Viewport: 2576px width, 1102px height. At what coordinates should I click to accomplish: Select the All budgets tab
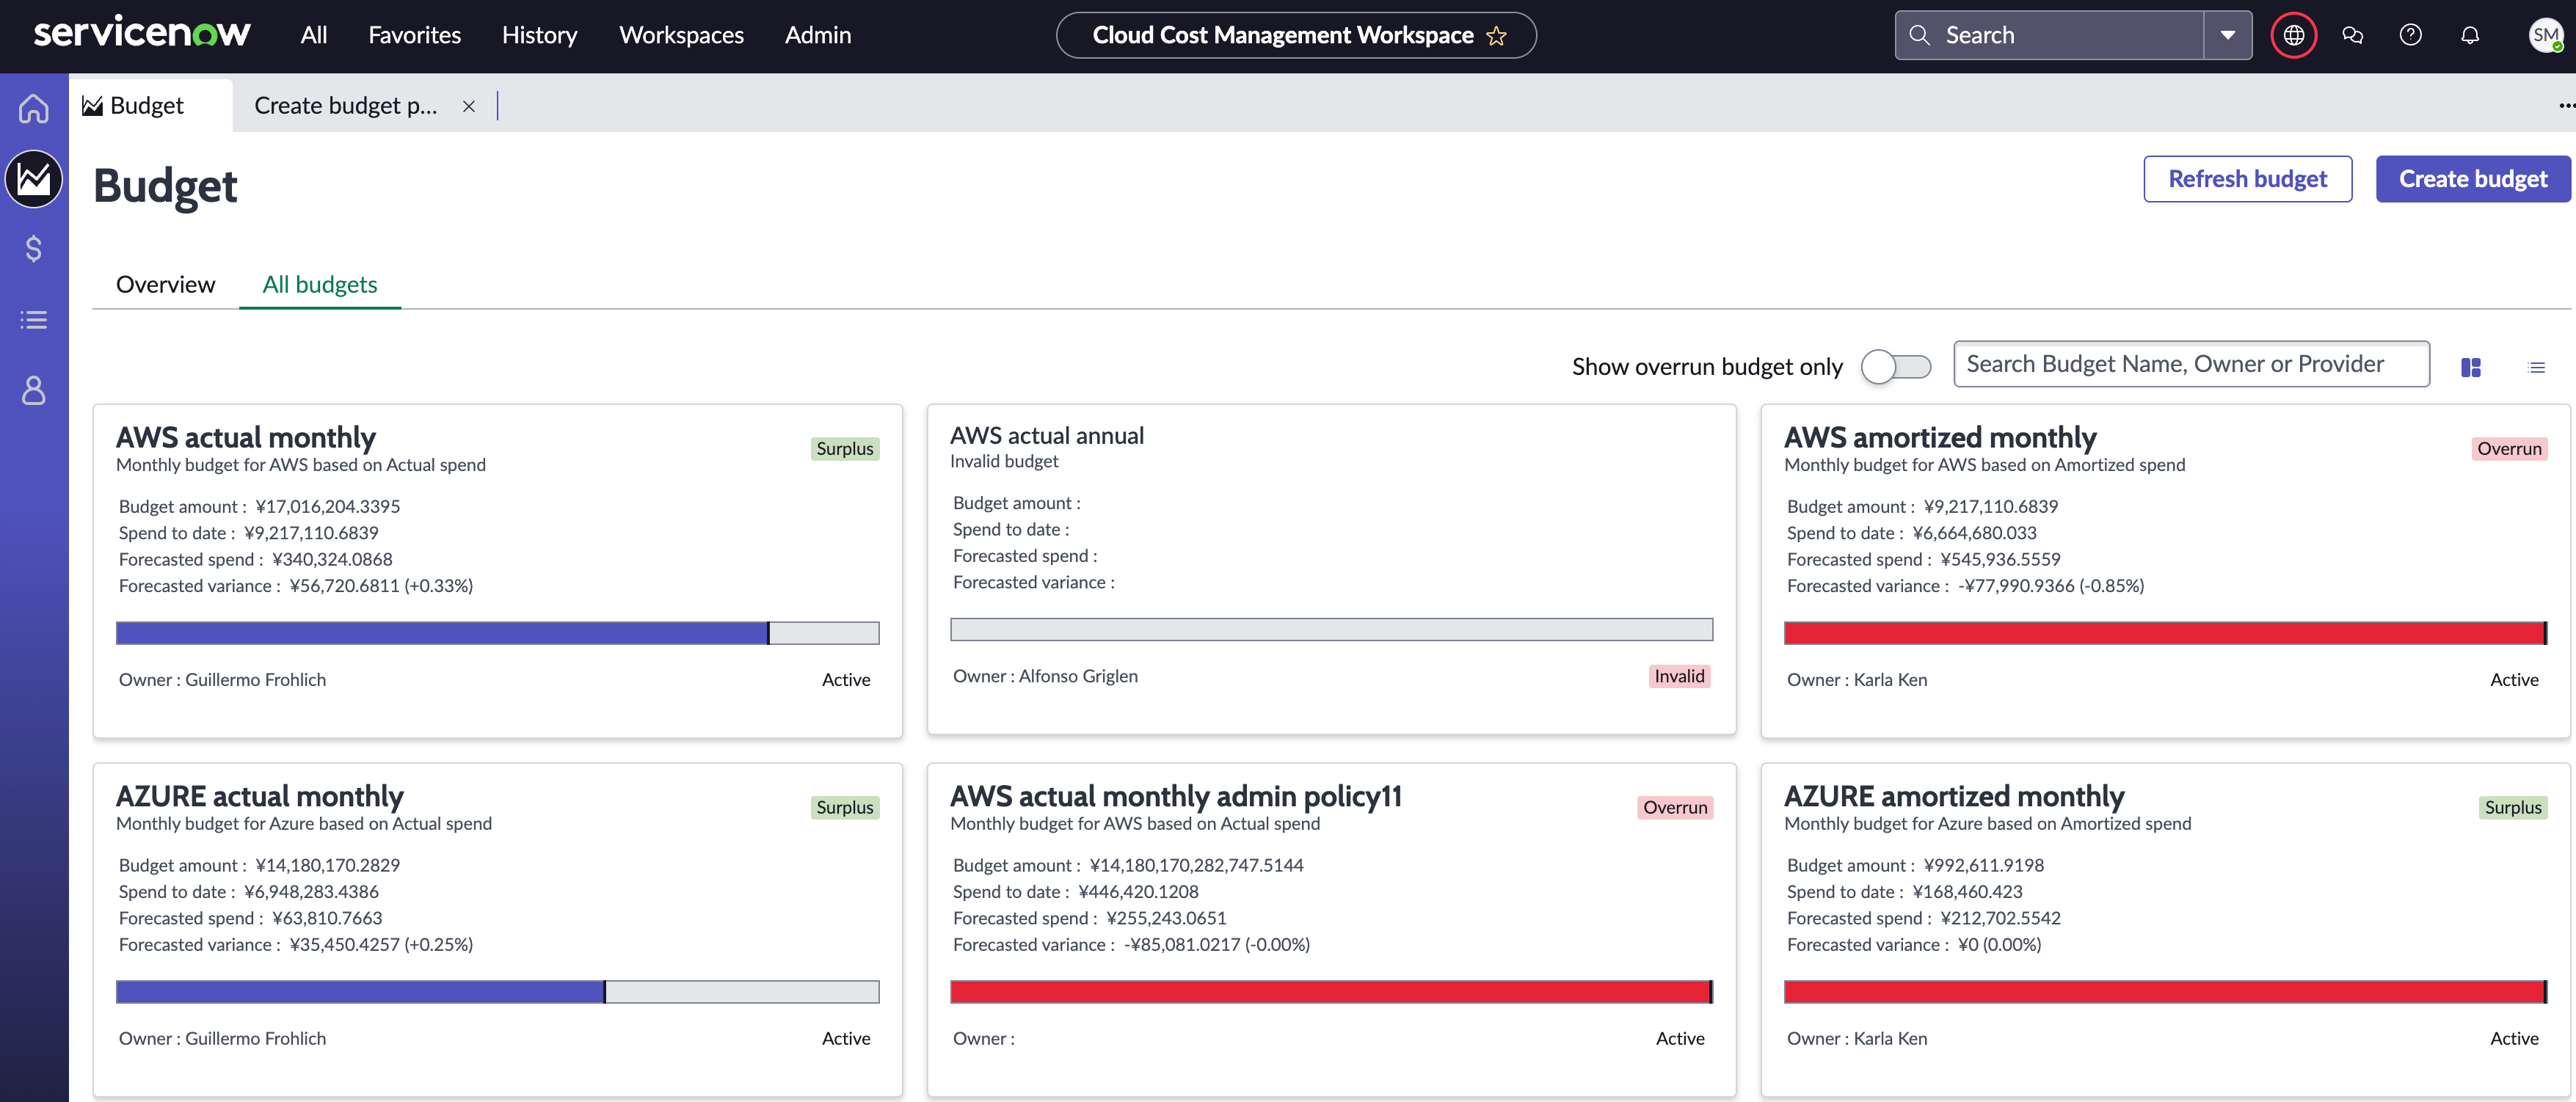click(x=320, y=284)
